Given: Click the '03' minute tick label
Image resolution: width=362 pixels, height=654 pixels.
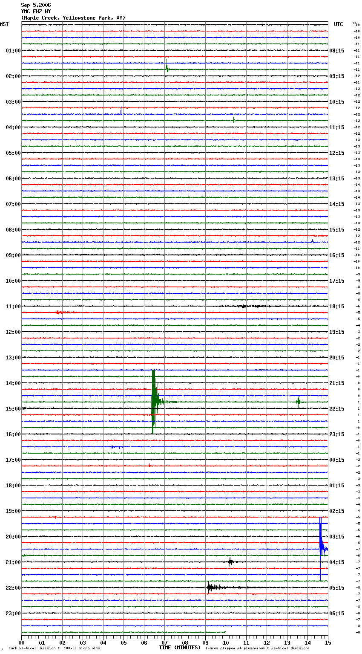Looking at the screenshot, I should pyautogui.click(x=83, y=642).
